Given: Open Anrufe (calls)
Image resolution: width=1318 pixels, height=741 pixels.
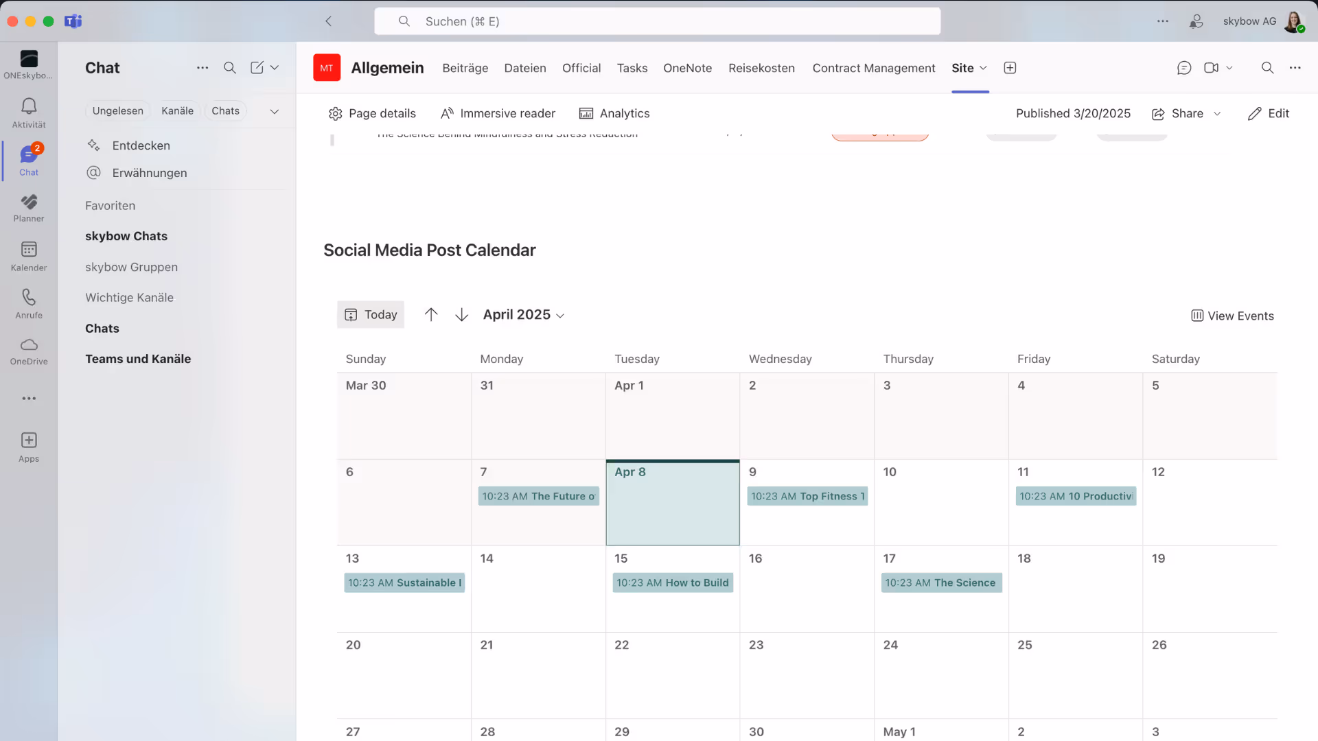Looking at the screenshot, I should (29, 304).
